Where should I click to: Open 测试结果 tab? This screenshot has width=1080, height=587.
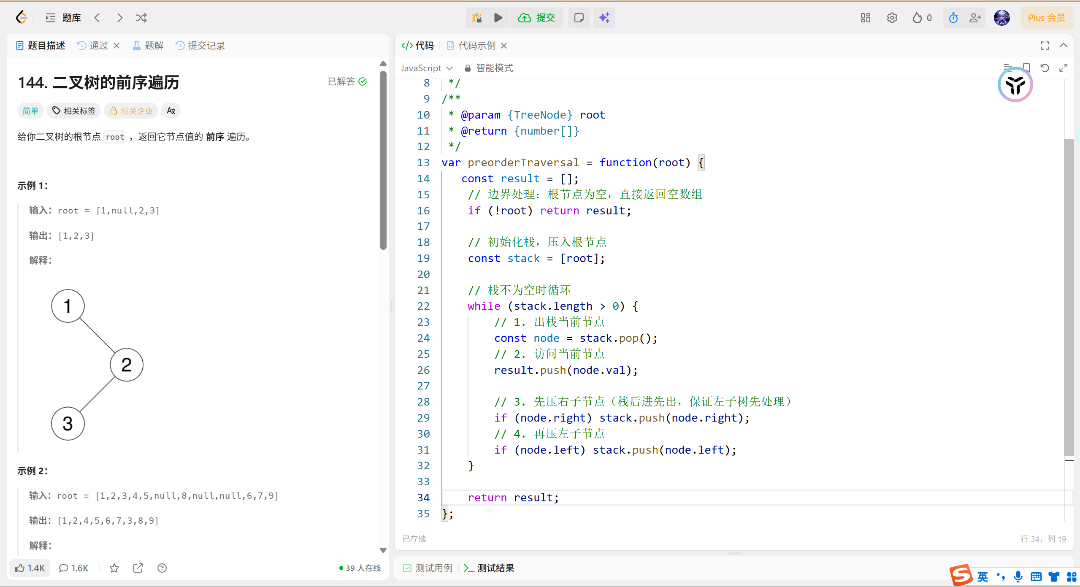(x=489, y=568)
